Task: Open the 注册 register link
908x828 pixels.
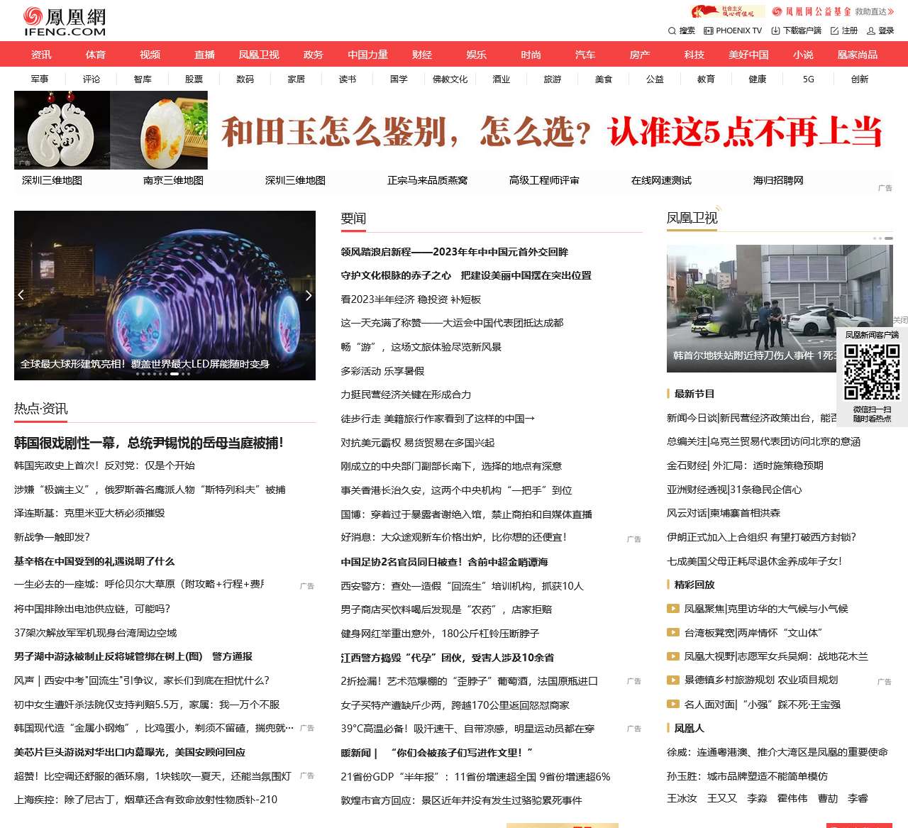Action: [844, 31]
